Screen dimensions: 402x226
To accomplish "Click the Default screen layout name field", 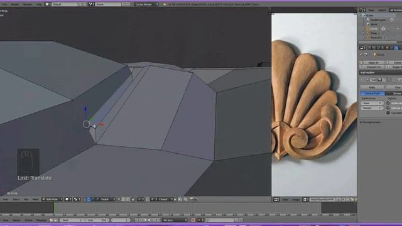I will point(64,4).
